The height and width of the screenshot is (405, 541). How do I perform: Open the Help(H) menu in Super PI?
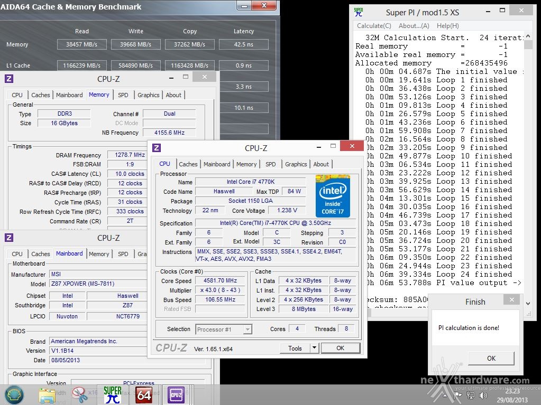[x=448, y=26]
